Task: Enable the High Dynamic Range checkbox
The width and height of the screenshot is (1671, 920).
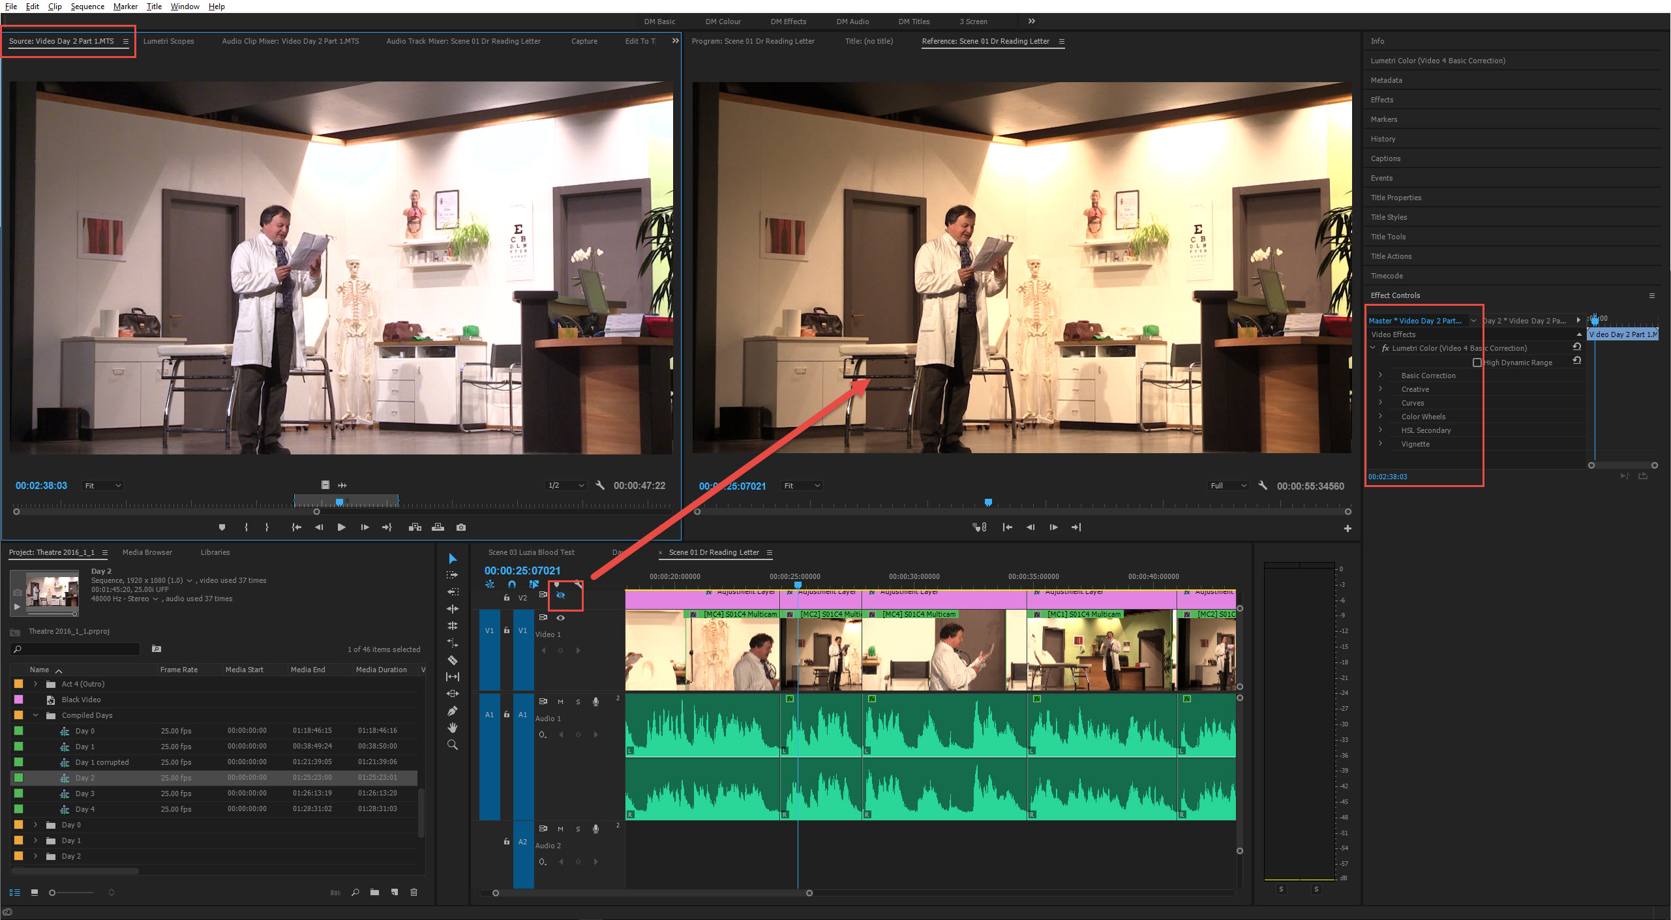Action: pyautogui.click(x=1477, y=363)
